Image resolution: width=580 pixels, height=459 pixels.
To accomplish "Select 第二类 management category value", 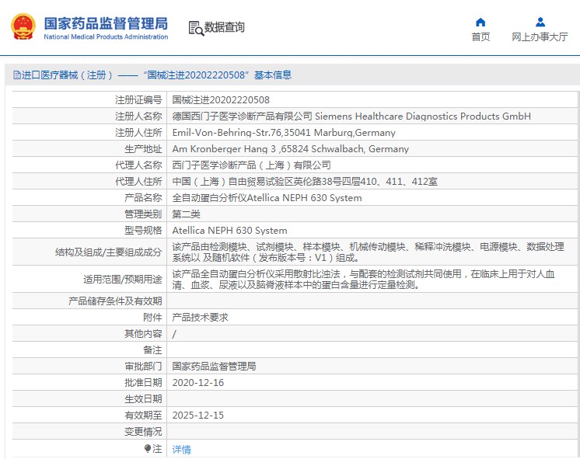I will [186, 214].
